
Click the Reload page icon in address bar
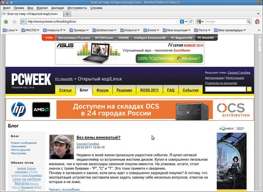coord(191,22)
